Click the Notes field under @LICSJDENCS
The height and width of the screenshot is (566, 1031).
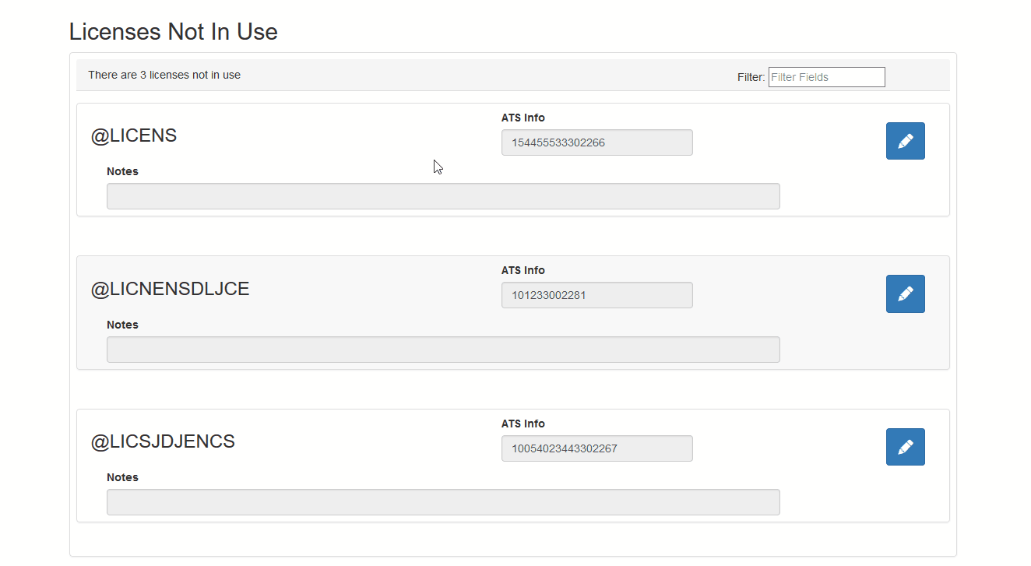point(443,502)
